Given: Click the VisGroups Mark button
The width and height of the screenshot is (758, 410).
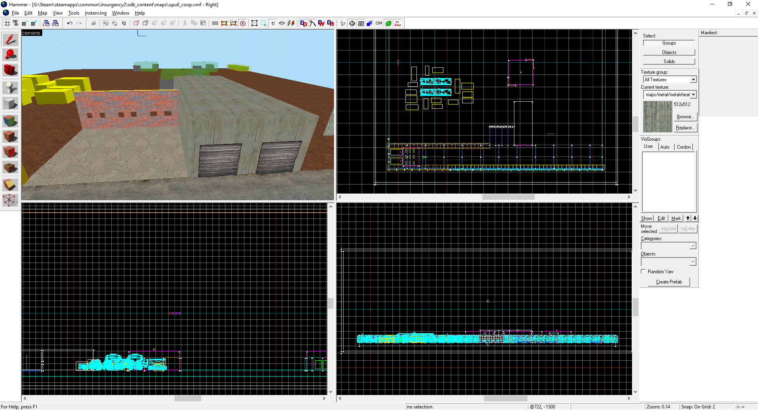Looking at the screenshot, I should coord(676,218).
